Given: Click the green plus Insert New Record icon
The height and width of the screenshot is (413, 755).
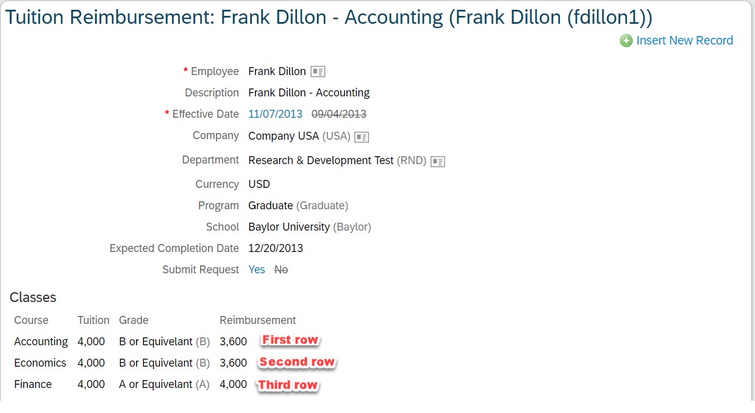Looking at the screenshot, I should point(626,41).
